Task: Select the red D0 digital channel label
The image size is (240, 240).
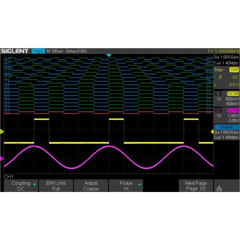Action: (7, 112)
